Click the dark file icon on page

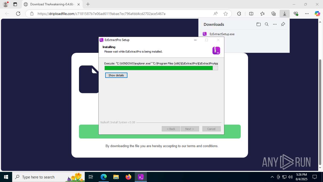coord(89,79)
